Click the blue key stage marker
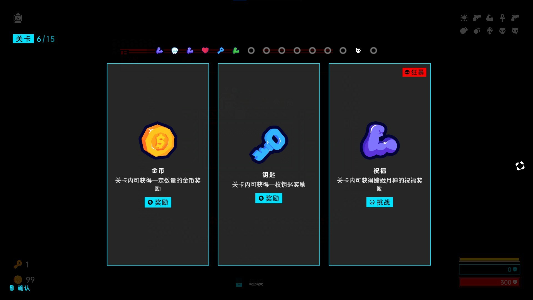Viewport: 533px width, 300px height. click(220, 51)
